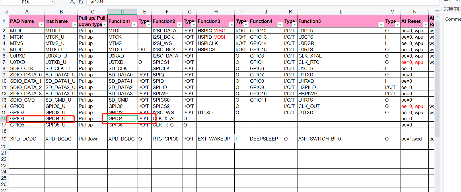Open the Inst Name filter dropdown
The image size is (461, 192).
(75, 25)
